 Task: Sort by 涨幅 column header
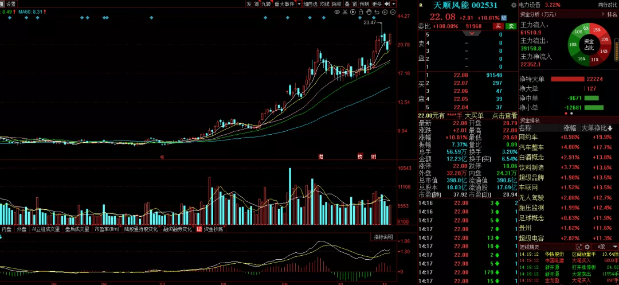[x=570, y=128]
